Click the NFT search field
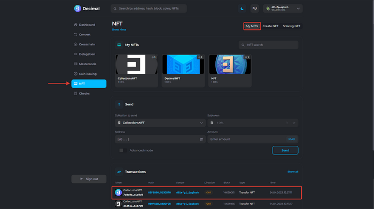The width and height of the screenshot is (374, 209). [269, 45]
